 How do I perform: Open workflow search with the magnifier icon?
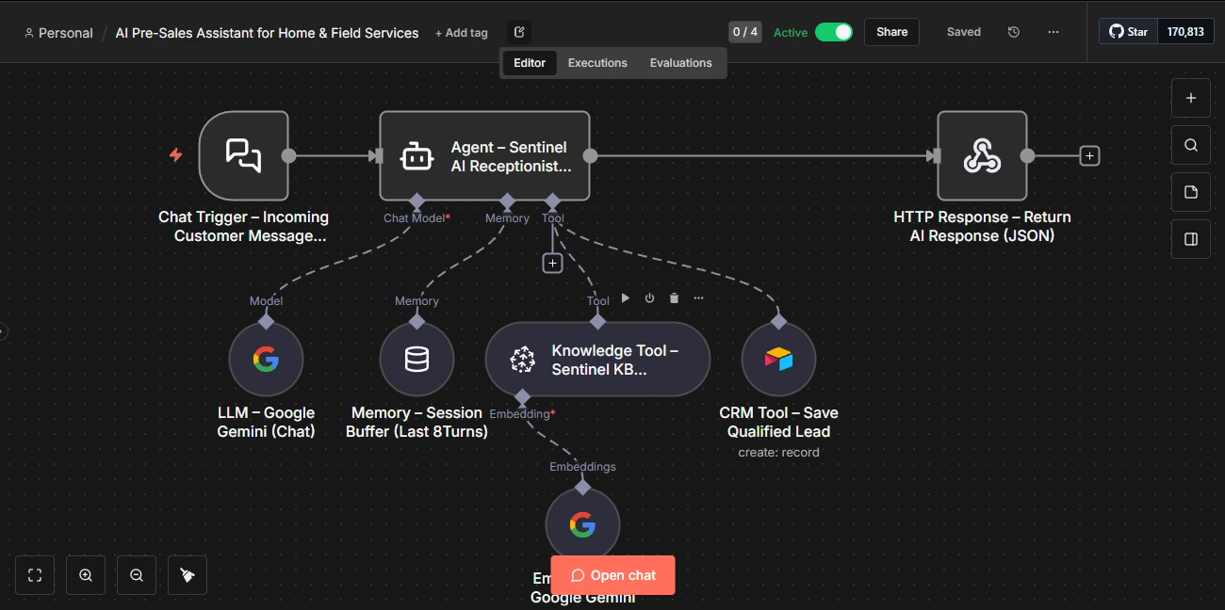[1190, 145]
